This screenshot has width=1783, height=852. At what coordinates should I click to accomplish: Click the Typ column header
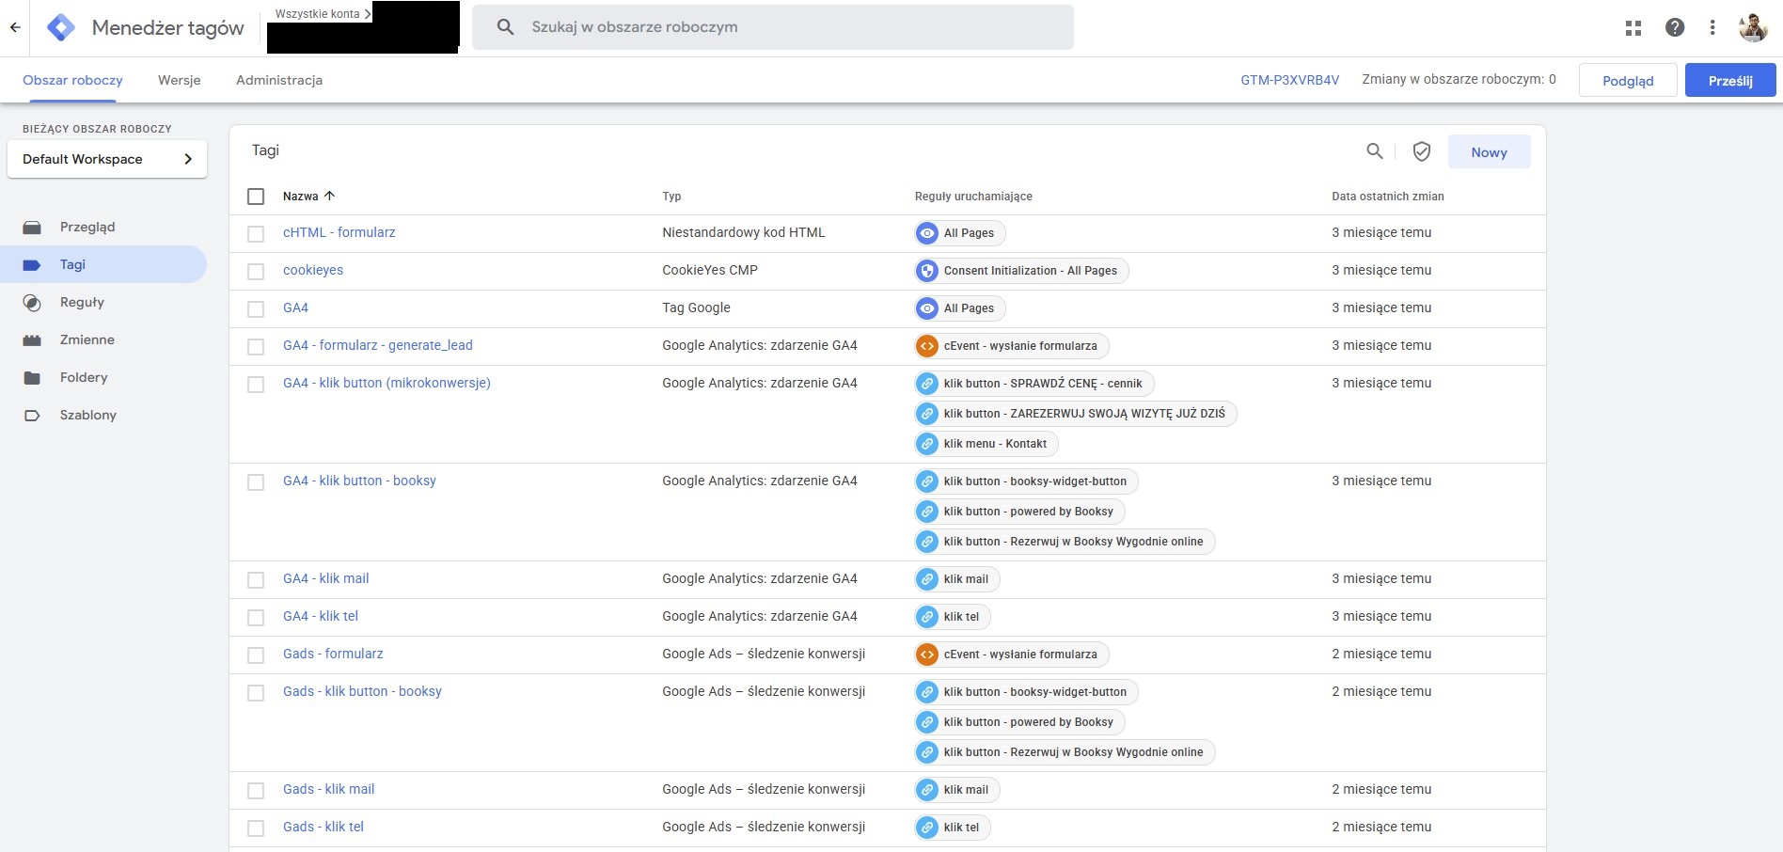tap(671, 197)
